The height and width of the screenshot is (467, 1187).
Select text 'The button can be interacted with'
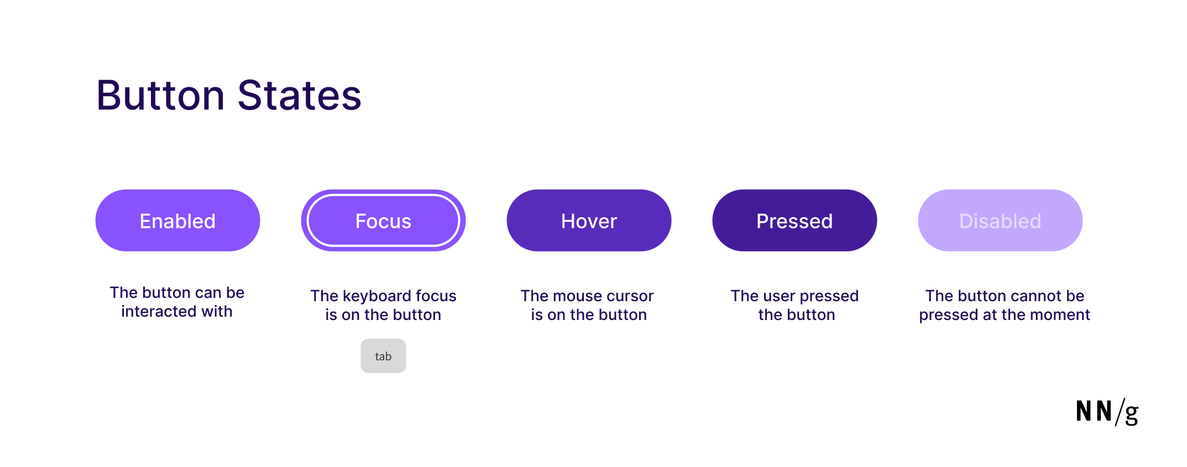click(177, 302)
